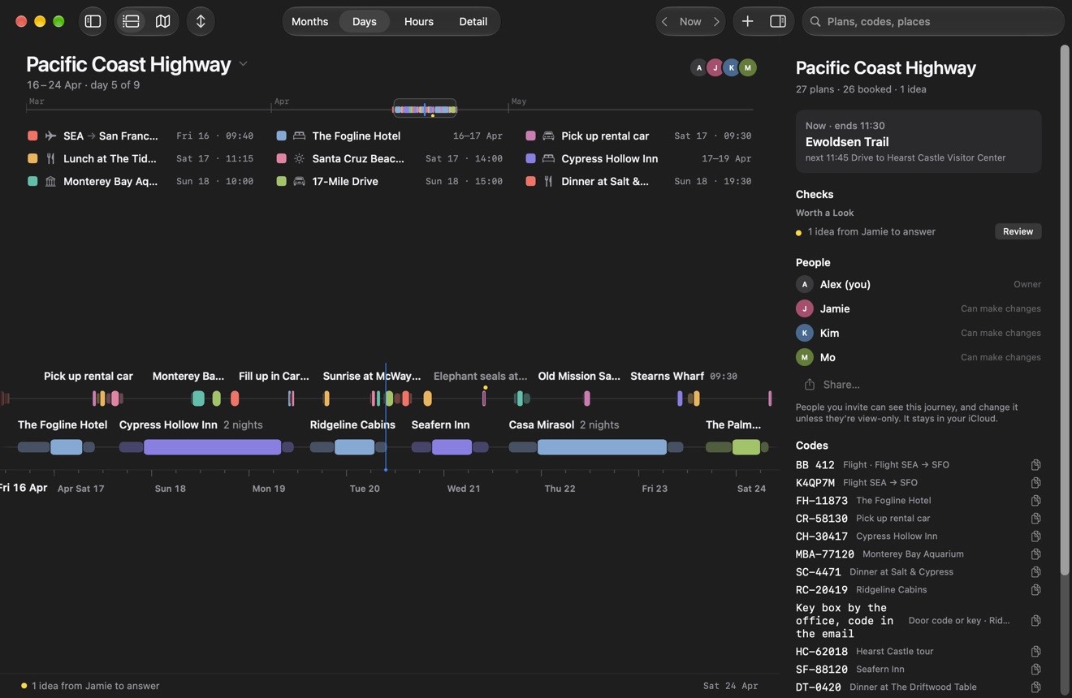The height and width of the screenshot is (698, 1072).
Task: Select the Seafern Inn stay bar
Action: coord(452,447)
